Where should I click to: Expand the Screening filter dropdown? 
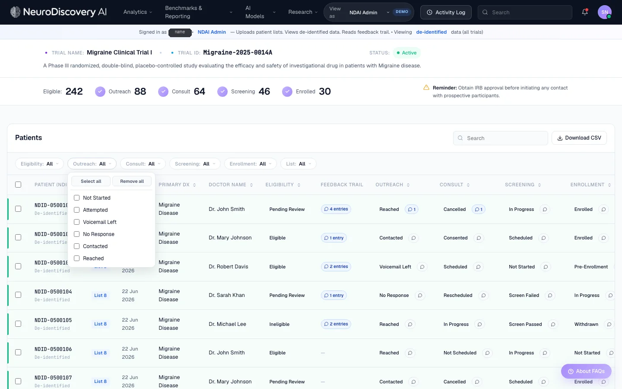tap(195, 164)
